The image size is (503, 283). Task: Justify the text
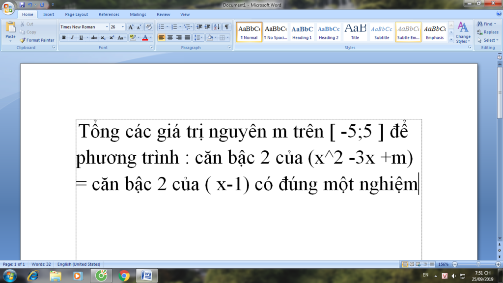[x=187, y=37]
